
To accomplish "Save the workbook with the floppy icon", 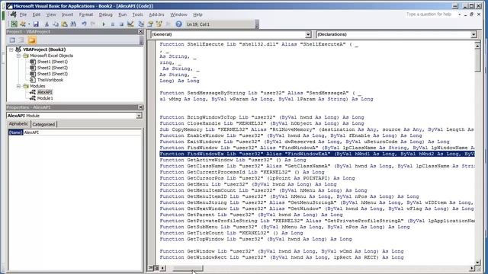I will tap(36, 24).
